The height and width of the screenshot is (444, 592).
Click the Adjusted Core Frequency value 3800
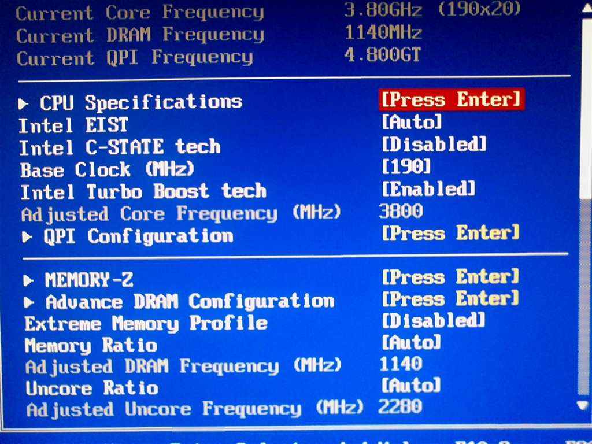(401, 211)
